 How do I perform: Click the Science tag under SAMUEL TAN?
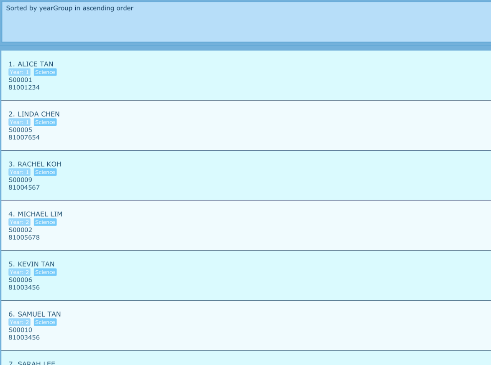pyautogui.click(x=45, y=322)
